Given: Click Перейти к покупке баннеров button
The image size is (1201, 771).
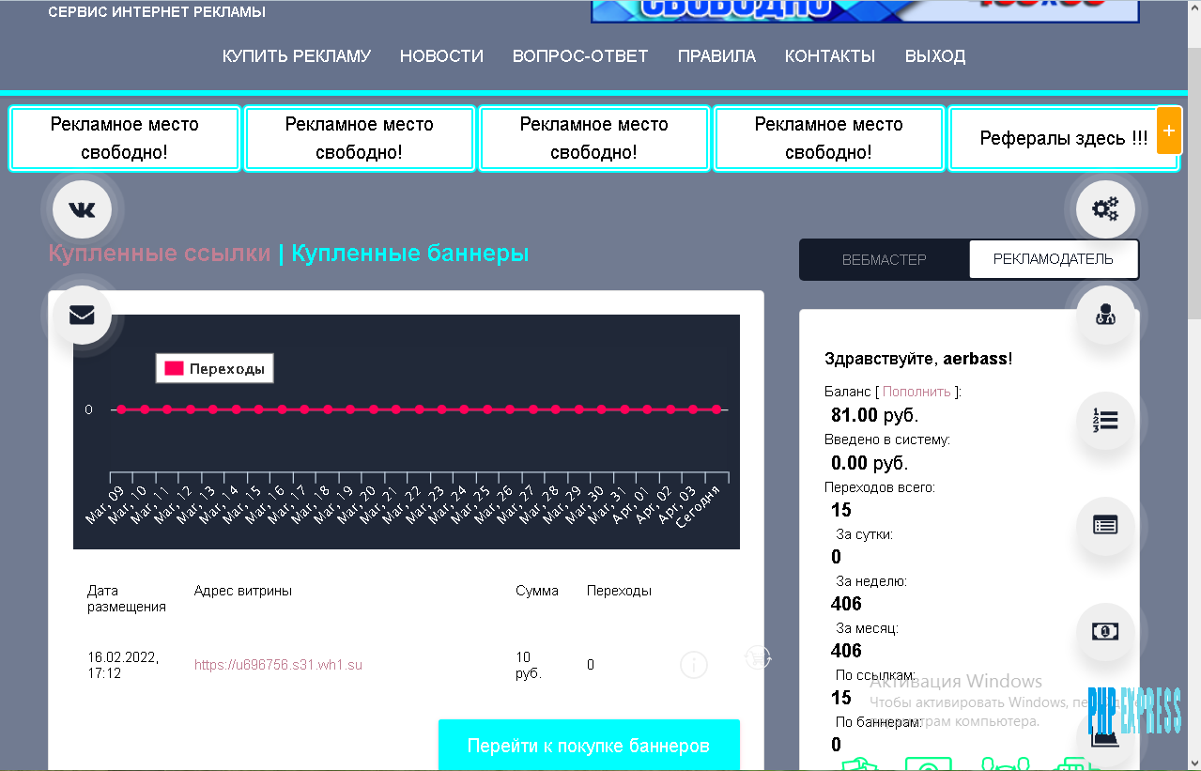Looking at the screenshot, I should [589, 746].
